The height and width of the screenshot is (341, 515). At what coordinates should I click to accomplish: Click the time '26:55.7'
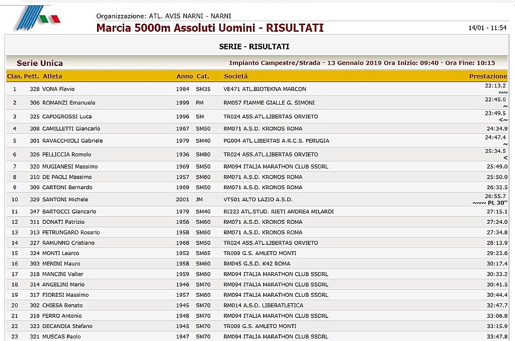pyautogui.click(x=495, y=197)
